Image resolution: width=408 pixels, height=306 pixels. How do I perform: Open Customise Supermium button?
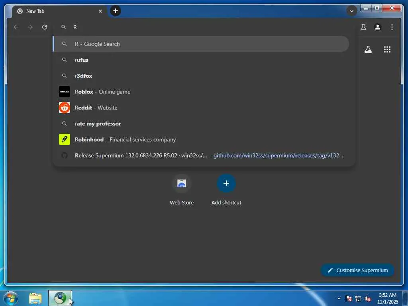(357, 271)
